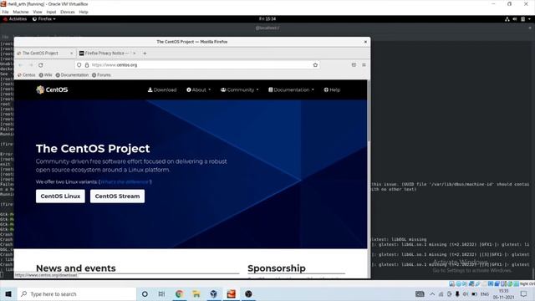The height and width of the screenshot is (301, 535).
Task: Go forward with Firefox forward arrow
Action: [31, 65]
